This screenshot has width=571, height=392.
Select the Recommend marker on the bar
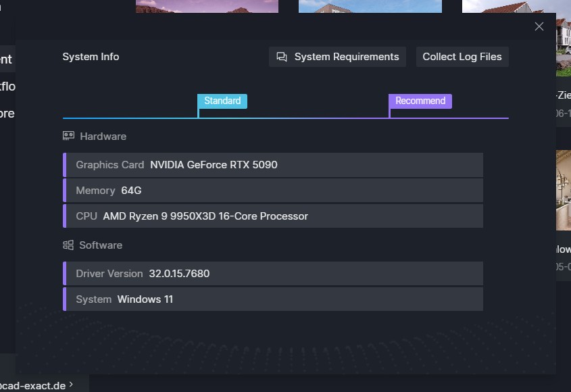point(420,101)
